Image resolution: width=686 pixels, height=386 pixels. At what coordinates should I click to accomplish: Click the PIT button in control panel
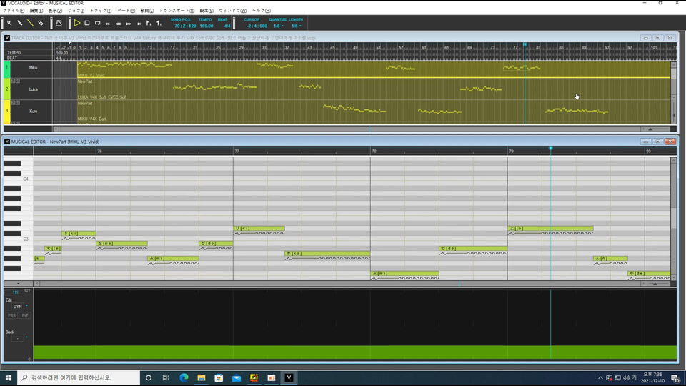click(x=24, y=315)
